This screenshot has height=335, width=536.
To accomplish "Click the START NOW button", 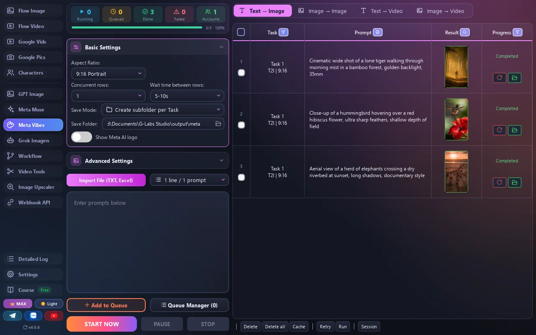I will [102, 324].
